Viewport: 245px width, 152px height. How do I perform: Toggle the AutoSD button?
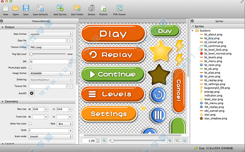tap(32, 93)
